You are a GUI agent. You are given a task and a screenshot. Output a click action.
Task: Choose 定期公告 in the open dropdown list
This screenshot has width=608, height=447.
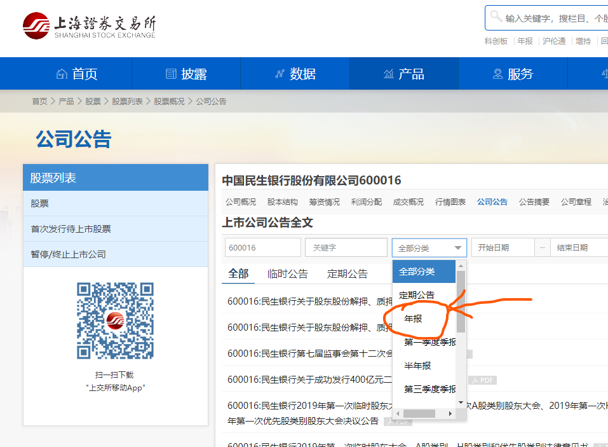click(x=424, y=295)
